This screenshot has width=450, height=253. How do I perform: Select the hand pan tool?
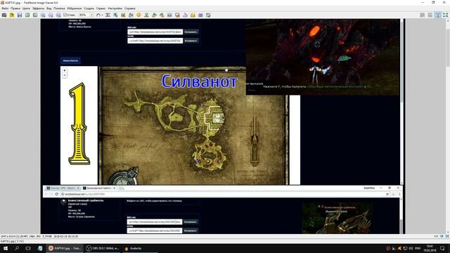point(98,15)
